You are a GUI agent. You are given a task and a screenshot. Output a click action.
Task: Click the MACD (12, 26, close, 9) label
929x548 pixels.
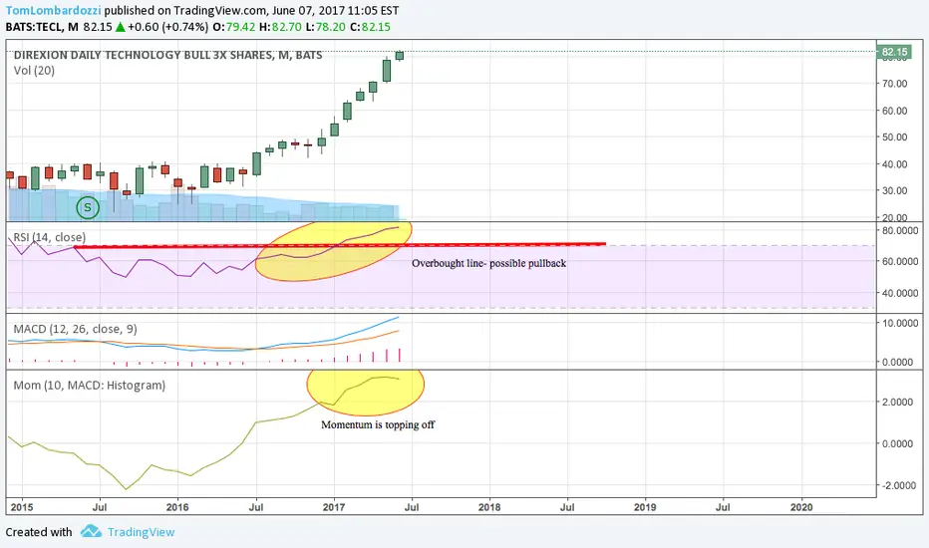pyautogui.click(x=75, y=329)
